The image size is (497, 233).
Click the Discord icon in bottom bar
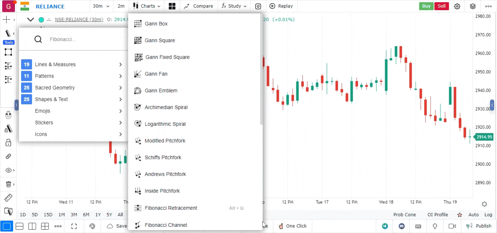[402, 226]
